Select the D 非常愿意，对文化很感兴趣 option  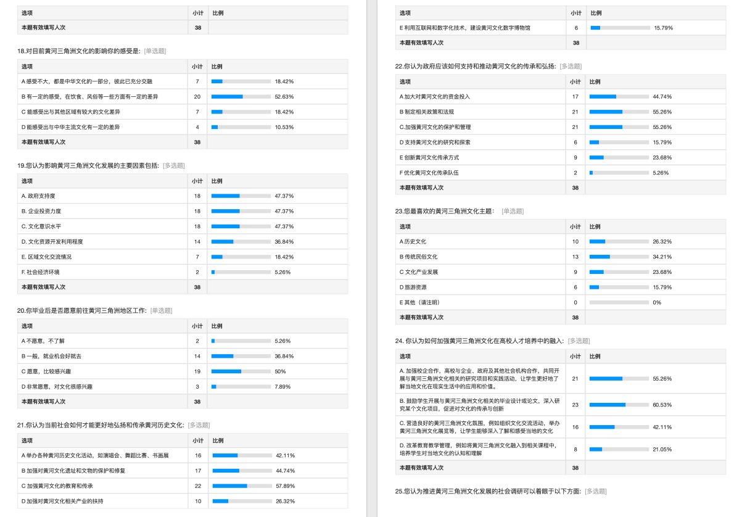[57, 387]
